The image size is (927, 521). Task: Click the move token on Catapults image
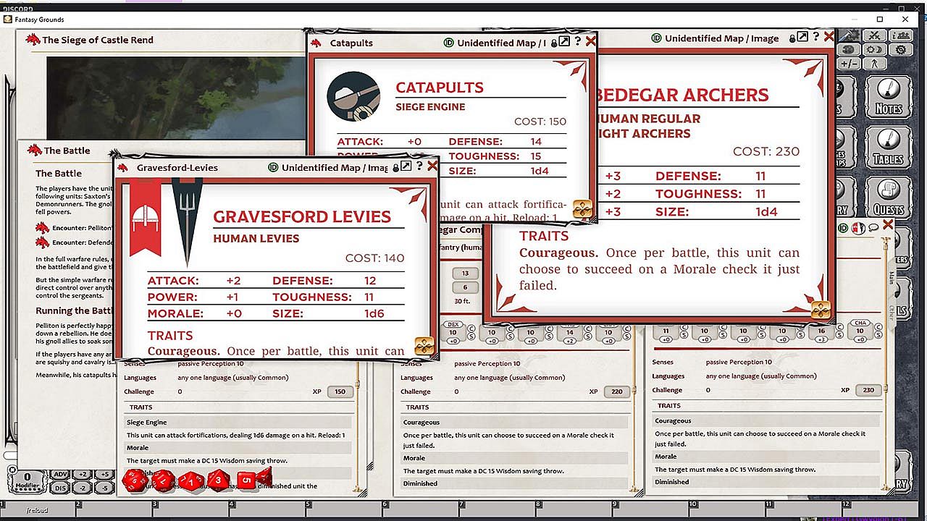pyautogui.click(x=582, y=209)
